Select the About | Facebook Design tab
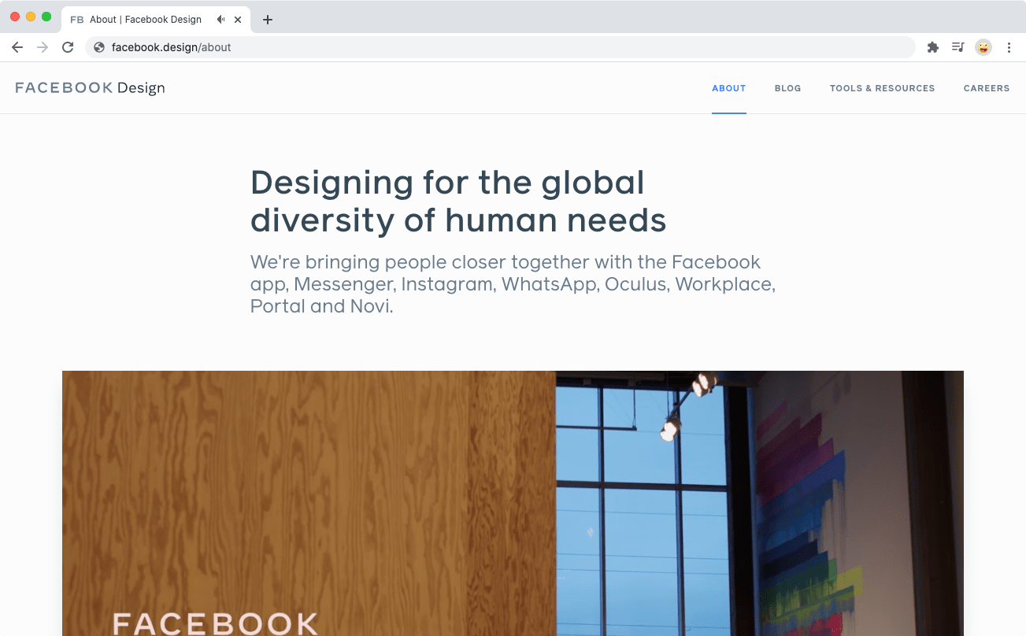Screen dimensions: 1026x636 click(156, 20)
